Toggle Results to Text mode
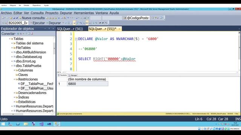The height and width of the screenshot is (135, 241). click(x=84, y=23)
